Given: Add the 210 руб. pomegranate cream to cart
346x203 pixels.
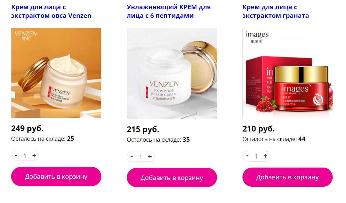Looking at the screenshot, I should tap(287, 177).
